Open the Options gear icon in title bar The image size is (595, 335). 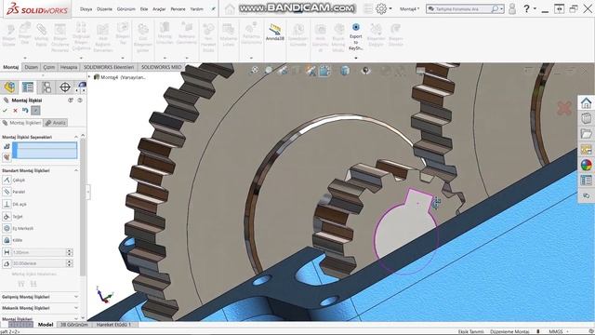pyautogui.click(x=381, y=8)
